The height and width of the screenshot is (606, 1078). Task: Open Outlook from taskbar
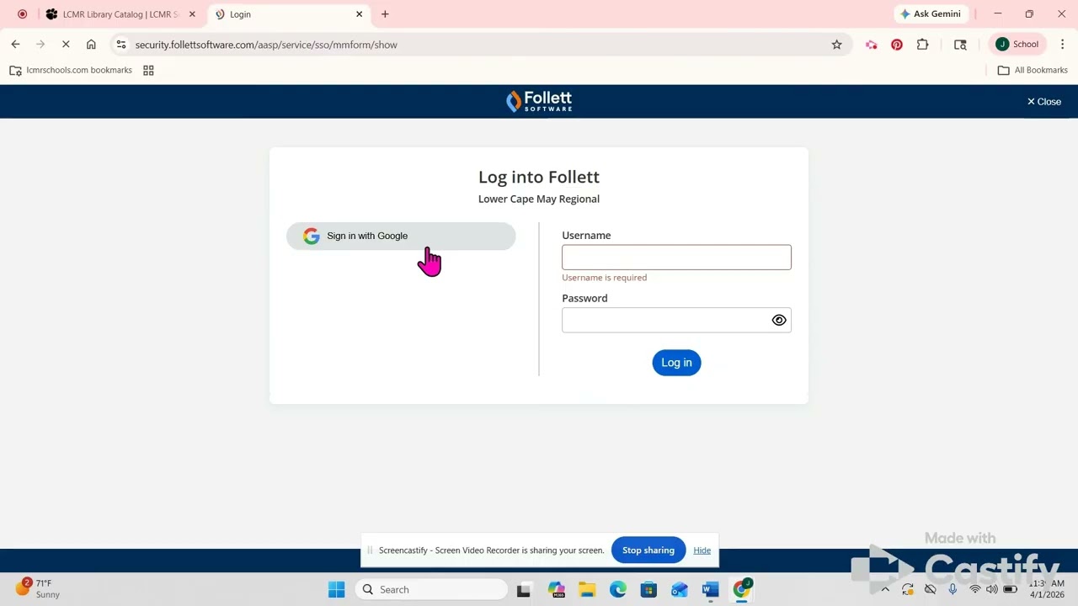click(680, 589)
